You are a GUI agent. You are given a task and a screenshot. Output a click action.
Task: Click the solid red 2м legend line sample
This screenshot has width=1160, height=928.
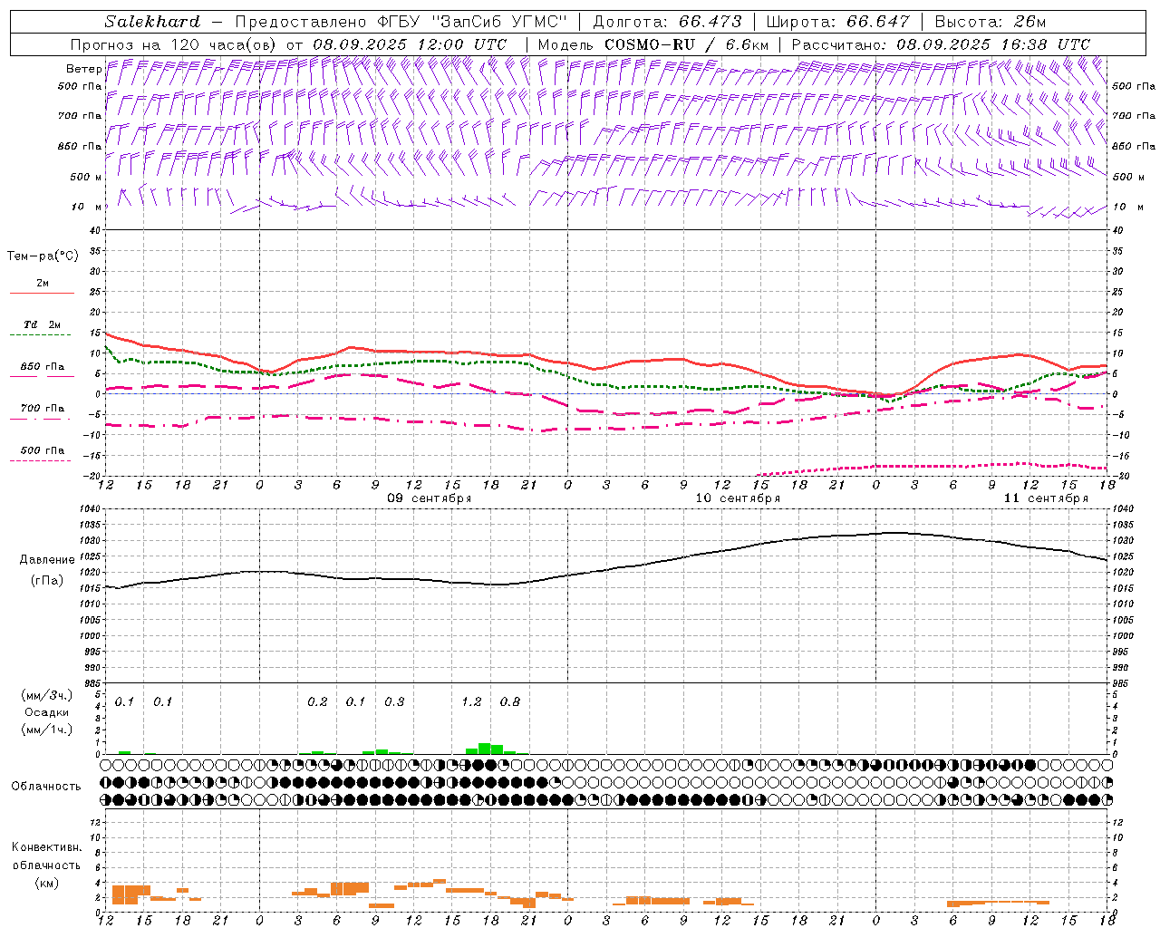pyautogui.click(x=42, y=294)
